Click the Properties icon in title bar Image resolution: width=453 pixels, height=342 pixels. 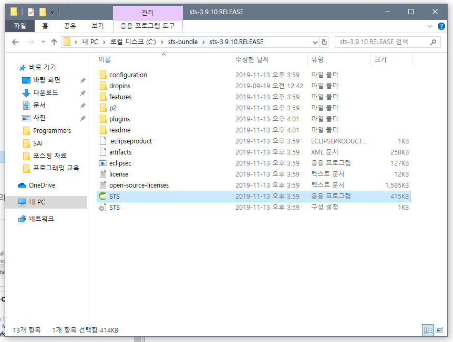(x=31, y=12)
